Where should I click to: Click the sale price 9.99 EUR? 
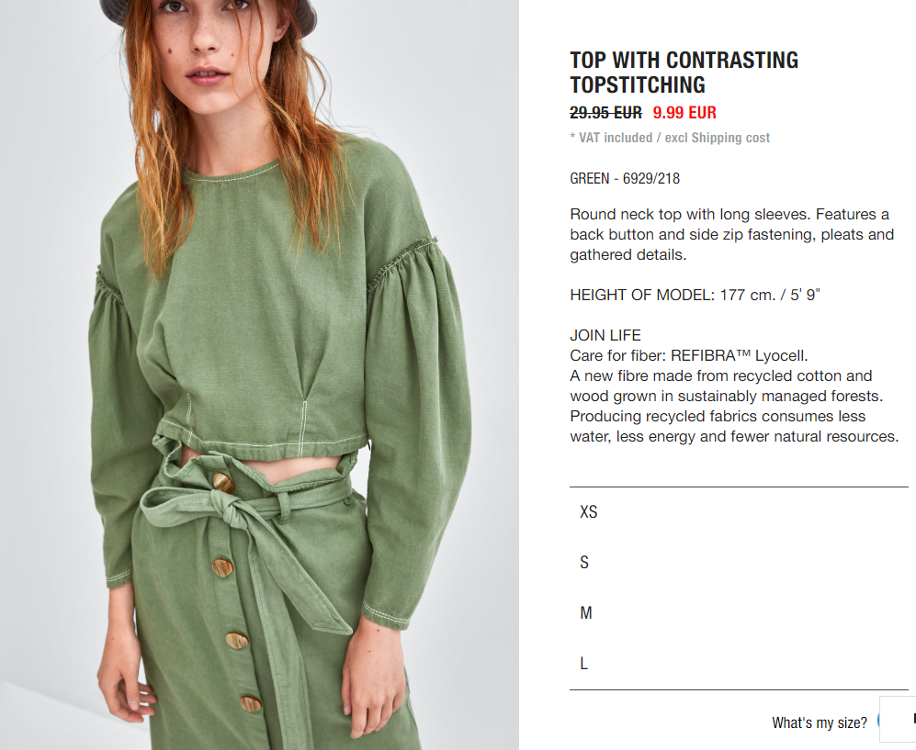point(684,112)
